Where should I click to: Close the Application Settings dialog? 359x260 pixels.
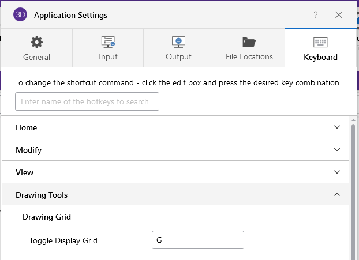[x=339, y=15]
